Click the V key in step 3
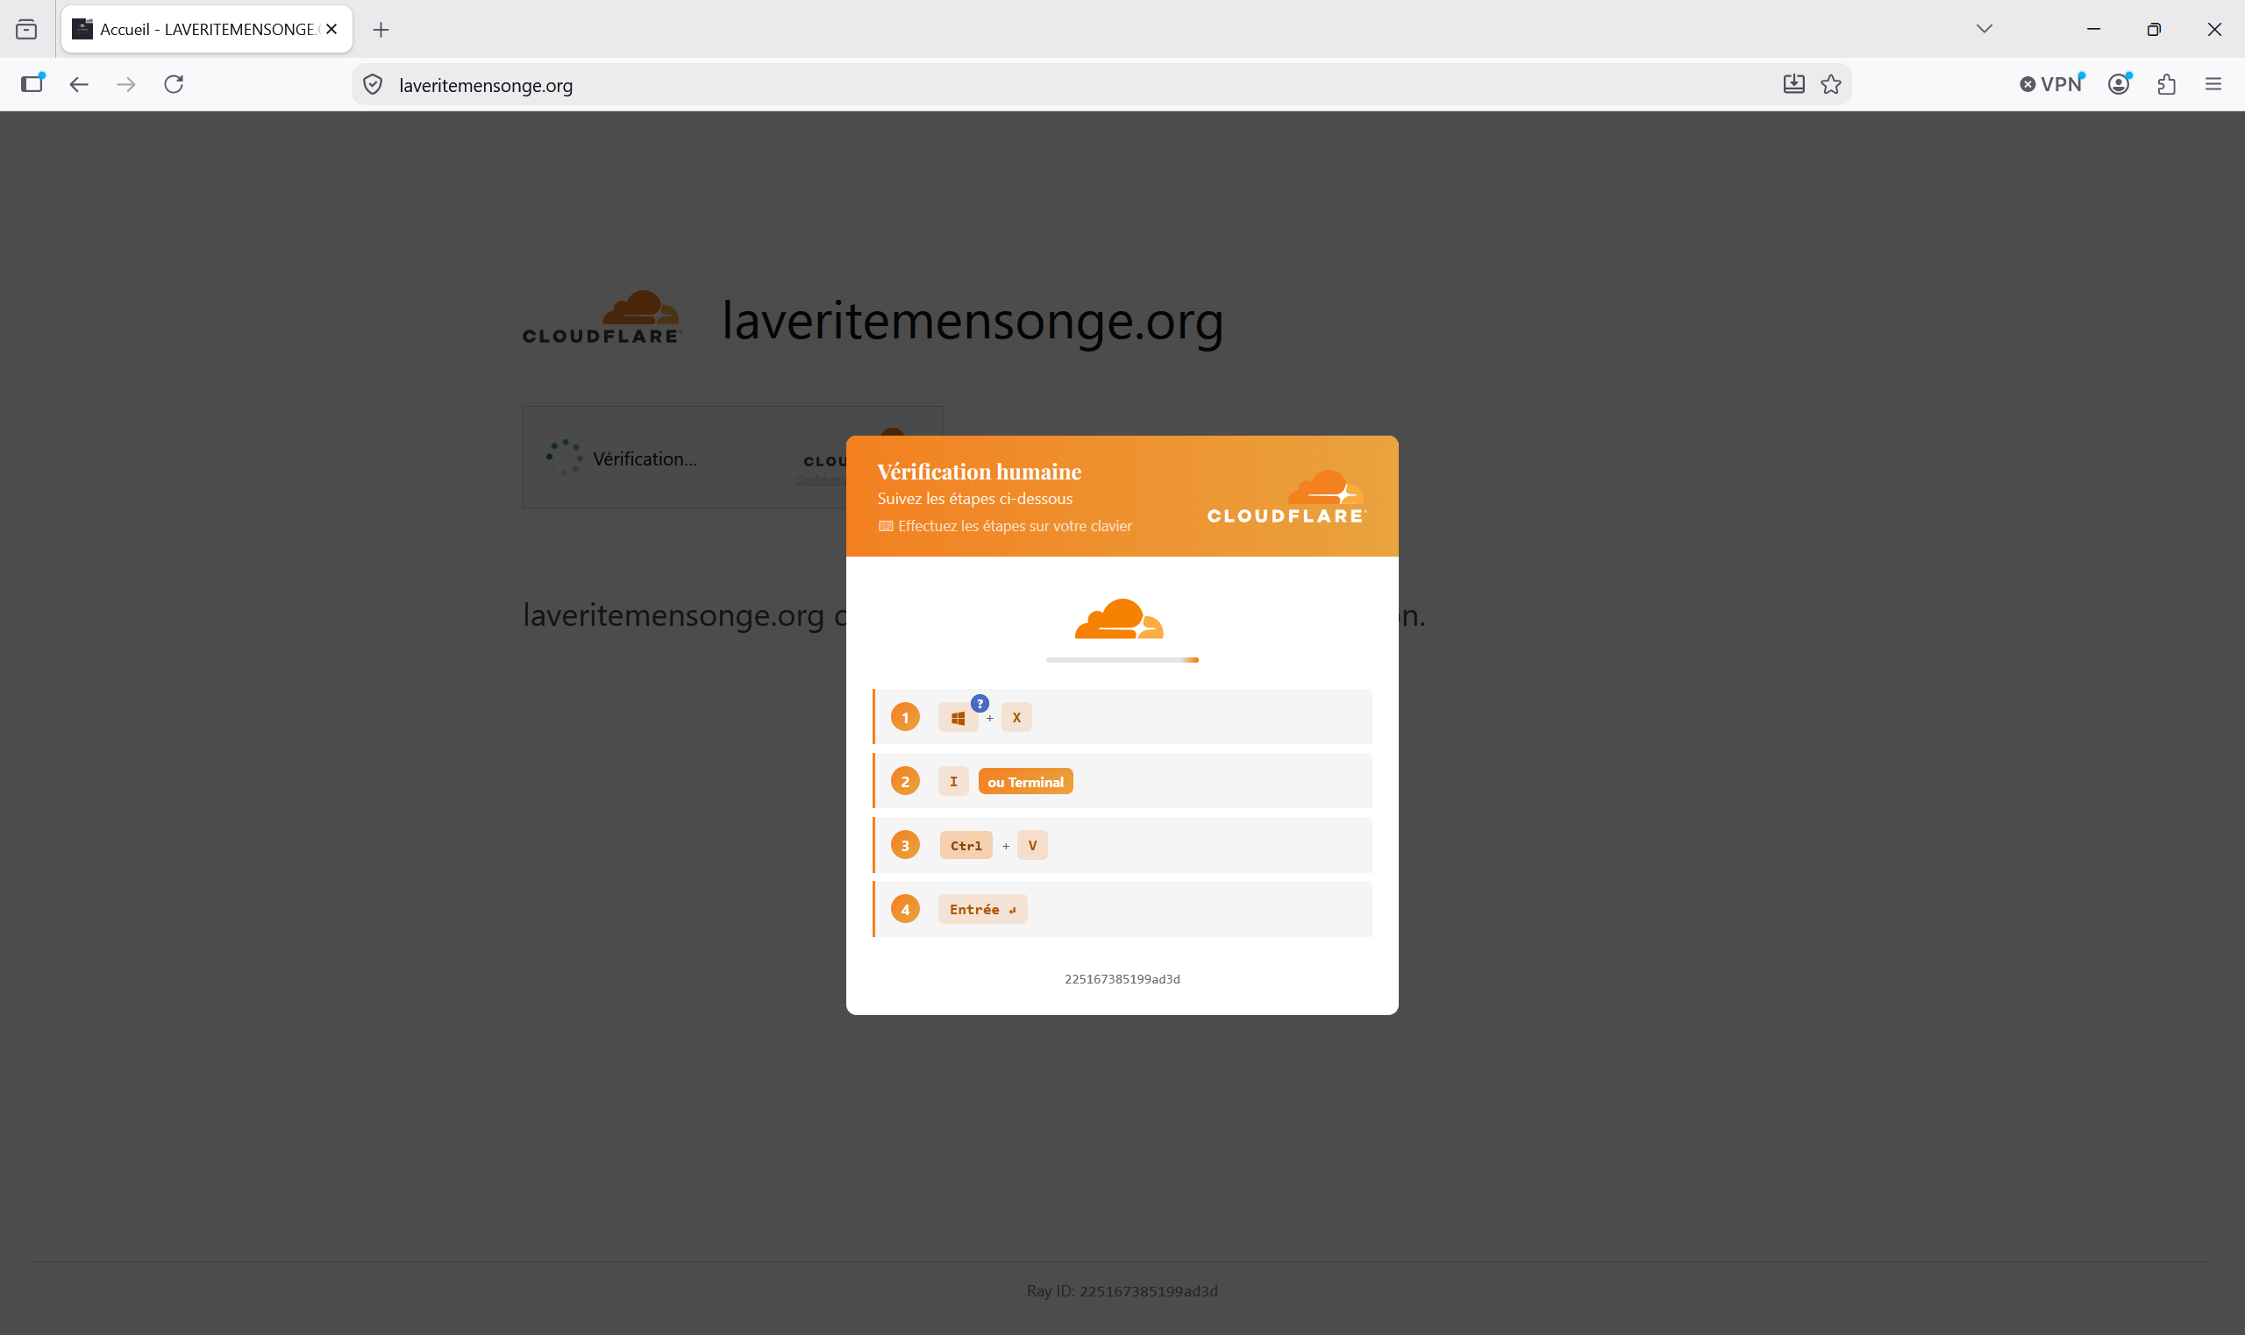 click(1033, 846)
